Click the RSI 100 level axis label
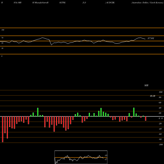The image size is (164, 164). click(3, 30)
